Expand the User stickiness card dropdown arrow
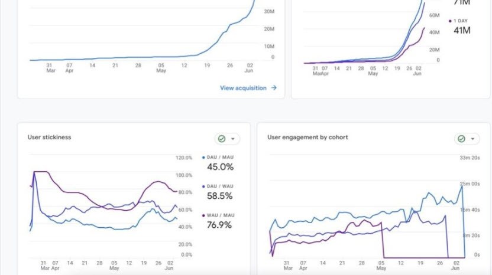Viewport: 492px width, 275px height. coord(233,139)
